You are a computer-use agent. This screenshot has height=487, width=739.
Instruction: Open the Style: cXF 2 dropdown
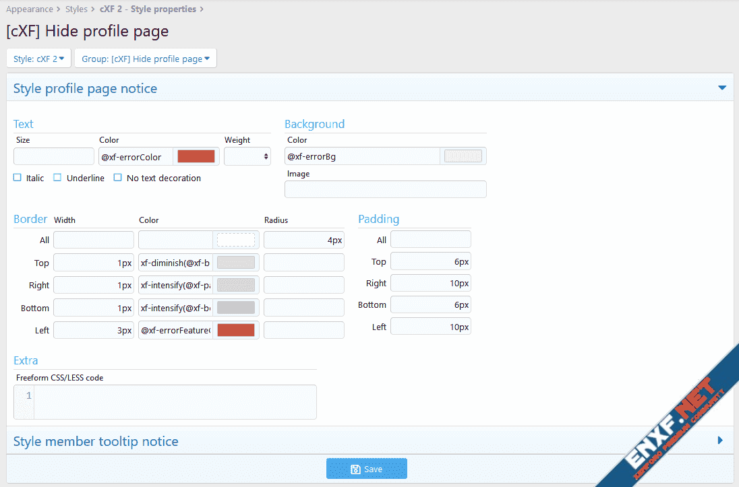pyautogui.click(x=39, y=59)
